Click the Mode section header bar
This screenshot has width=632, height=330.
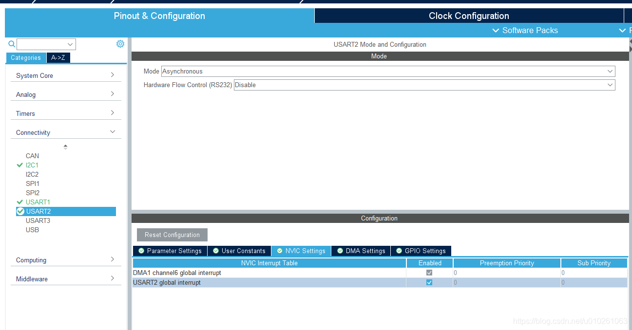pos(379,56)
